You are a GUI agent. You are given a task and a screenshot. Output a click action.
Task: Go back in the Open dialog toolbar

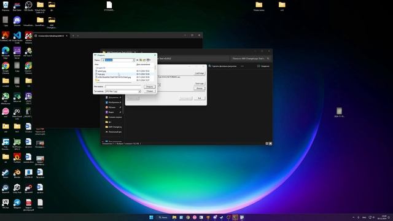(138, 60)
